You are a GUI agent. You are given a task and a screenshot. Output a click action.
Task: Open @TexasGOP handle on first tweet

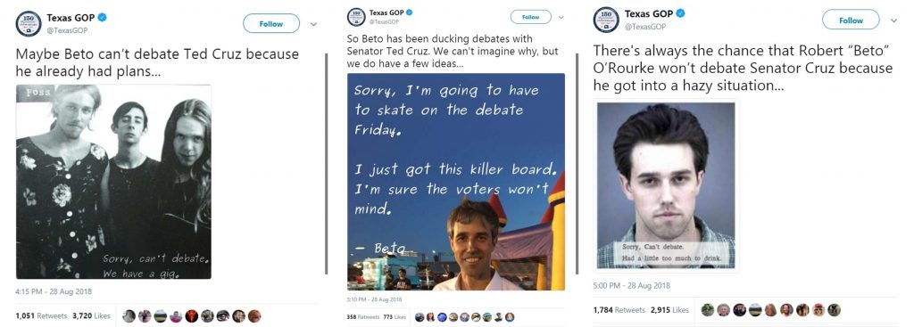[x=67, y=30]
